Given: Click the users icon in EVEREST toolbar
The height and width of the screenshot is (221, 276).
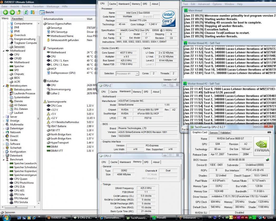Looking at the screenshot, I should coord(32,12).
